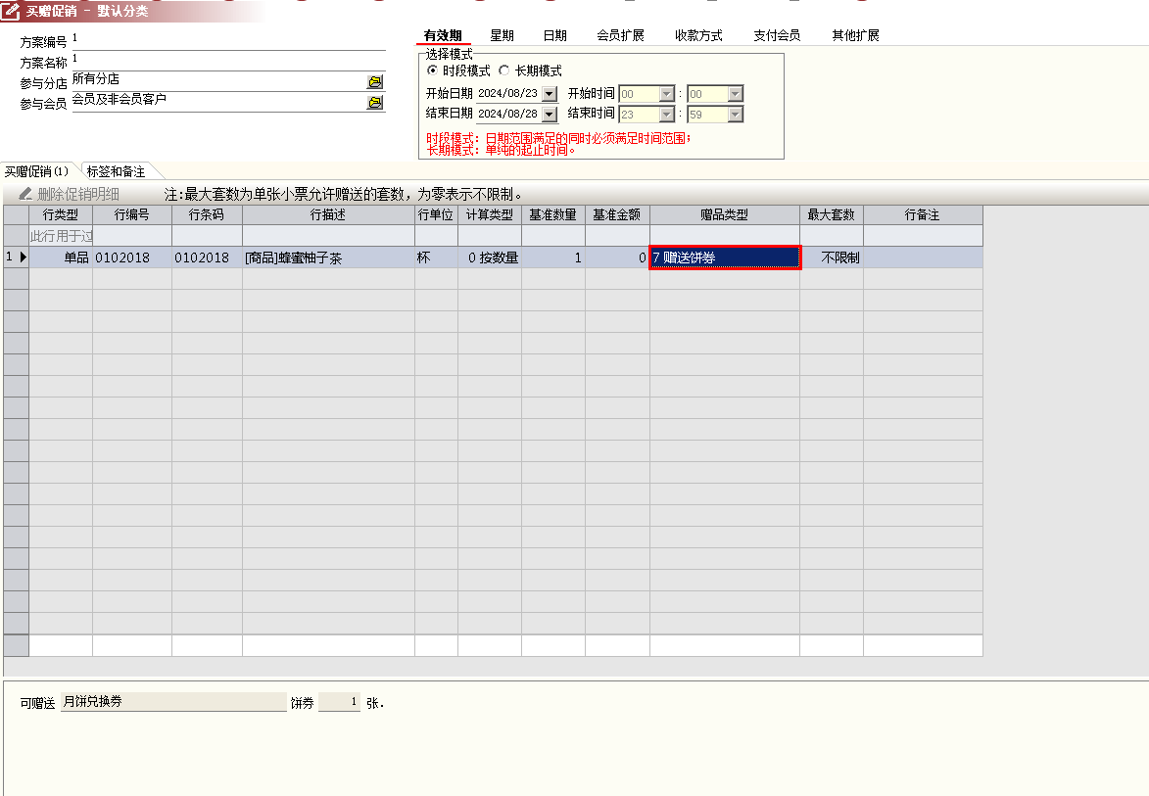Click the 基准数量 column header
1149x796 pixels.
[553, 214]
